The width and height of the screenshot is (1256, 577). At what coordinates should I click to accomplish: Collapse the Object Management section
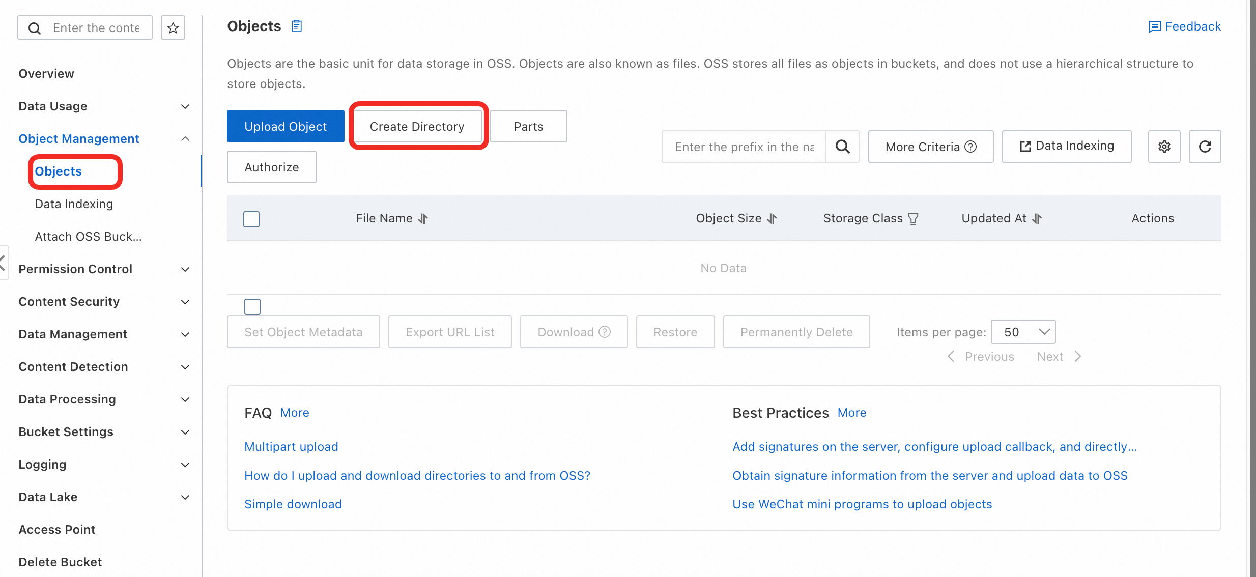click(x=185, y=139)
